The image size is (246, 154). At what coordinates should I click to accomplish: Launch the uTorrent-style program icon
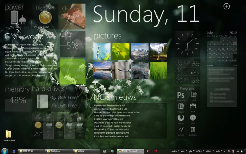point(193,118)
